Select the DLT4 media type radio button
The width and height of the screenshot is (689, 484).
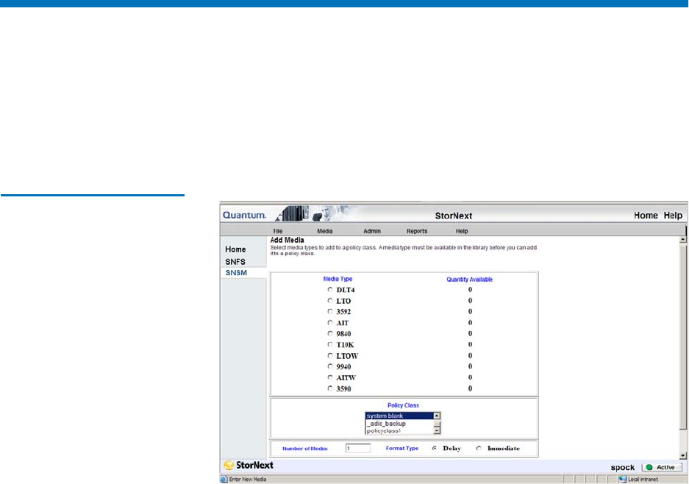[330, 290]
